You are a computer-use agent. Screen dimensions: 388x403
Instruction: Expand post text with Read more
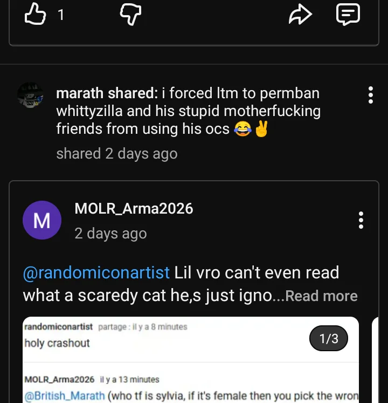pyautogui.click(x=321, y=296)
